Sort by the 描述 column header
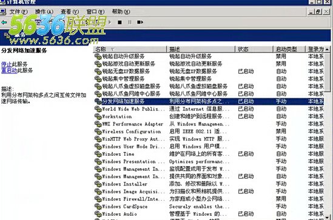This screenshot has width=333, height=220. (x=201, y=49)
